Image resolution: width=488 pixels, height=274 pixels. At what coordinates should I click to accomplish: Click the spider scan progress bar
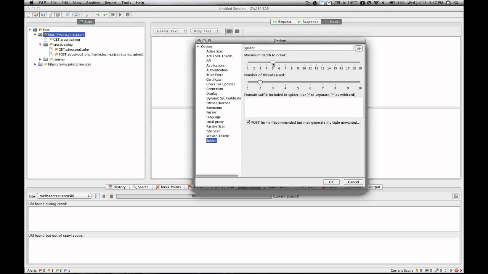194,196
